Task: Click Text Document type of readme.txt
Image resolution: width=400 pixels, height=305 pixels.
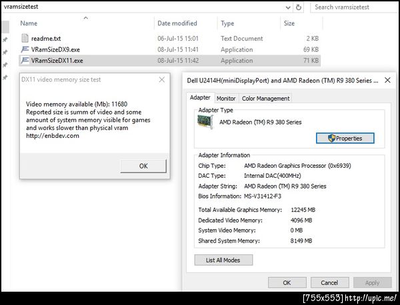Action: coord(241,39)
